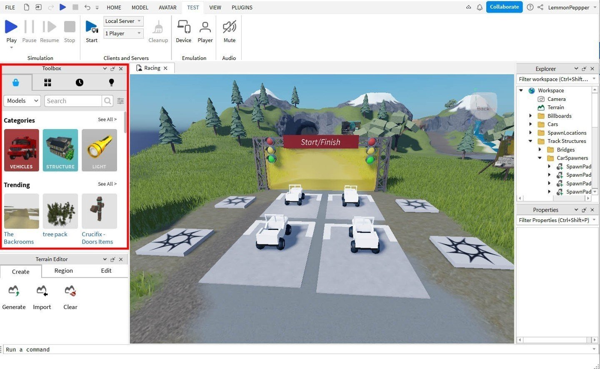Click See All next to Categories

click(x=107, y=120)
